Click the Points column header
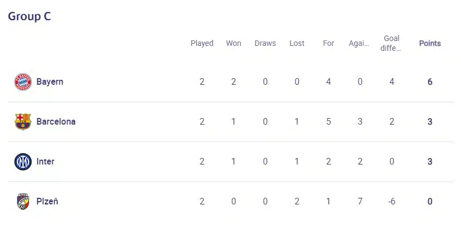 tap(430, 43)
